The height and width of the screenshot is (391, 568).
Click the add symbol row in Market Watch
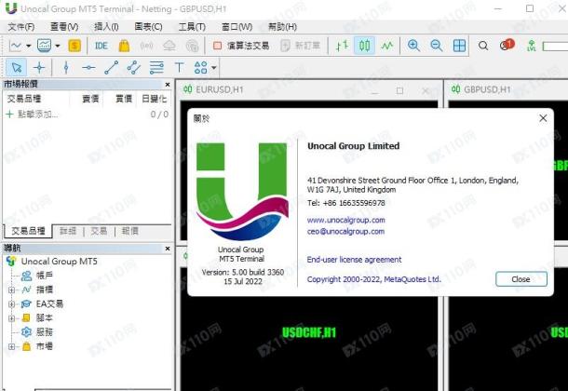click(x=87, y=115)
